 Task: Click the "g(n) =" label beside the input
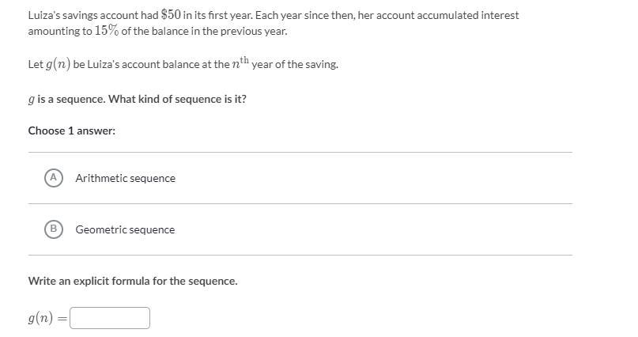click(47, 318)
